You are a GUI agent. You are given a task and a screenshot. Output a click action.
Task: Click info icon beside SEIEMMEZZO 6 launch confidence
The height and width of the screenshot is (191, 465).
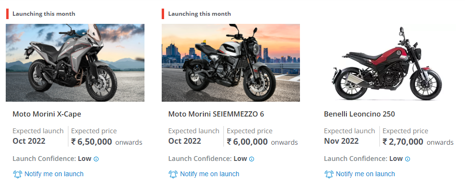point(252,159)
